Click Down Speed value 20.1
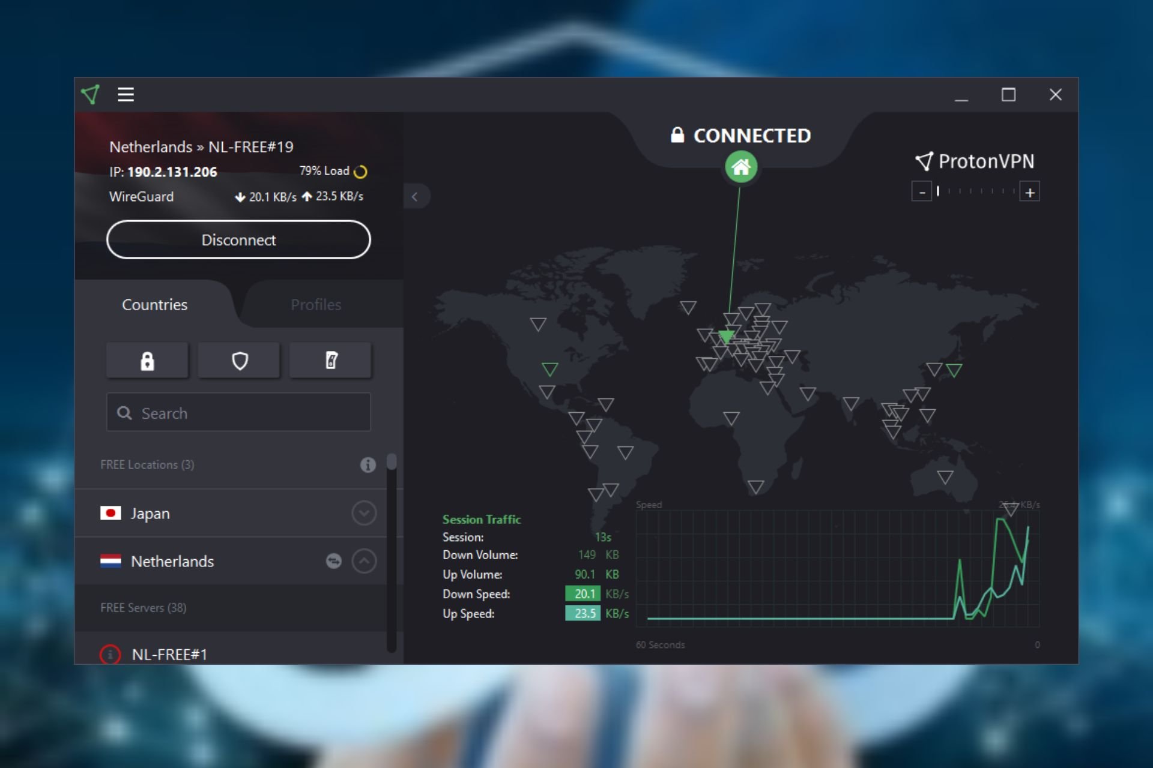The image size is (1153, 768). [583, 593]
